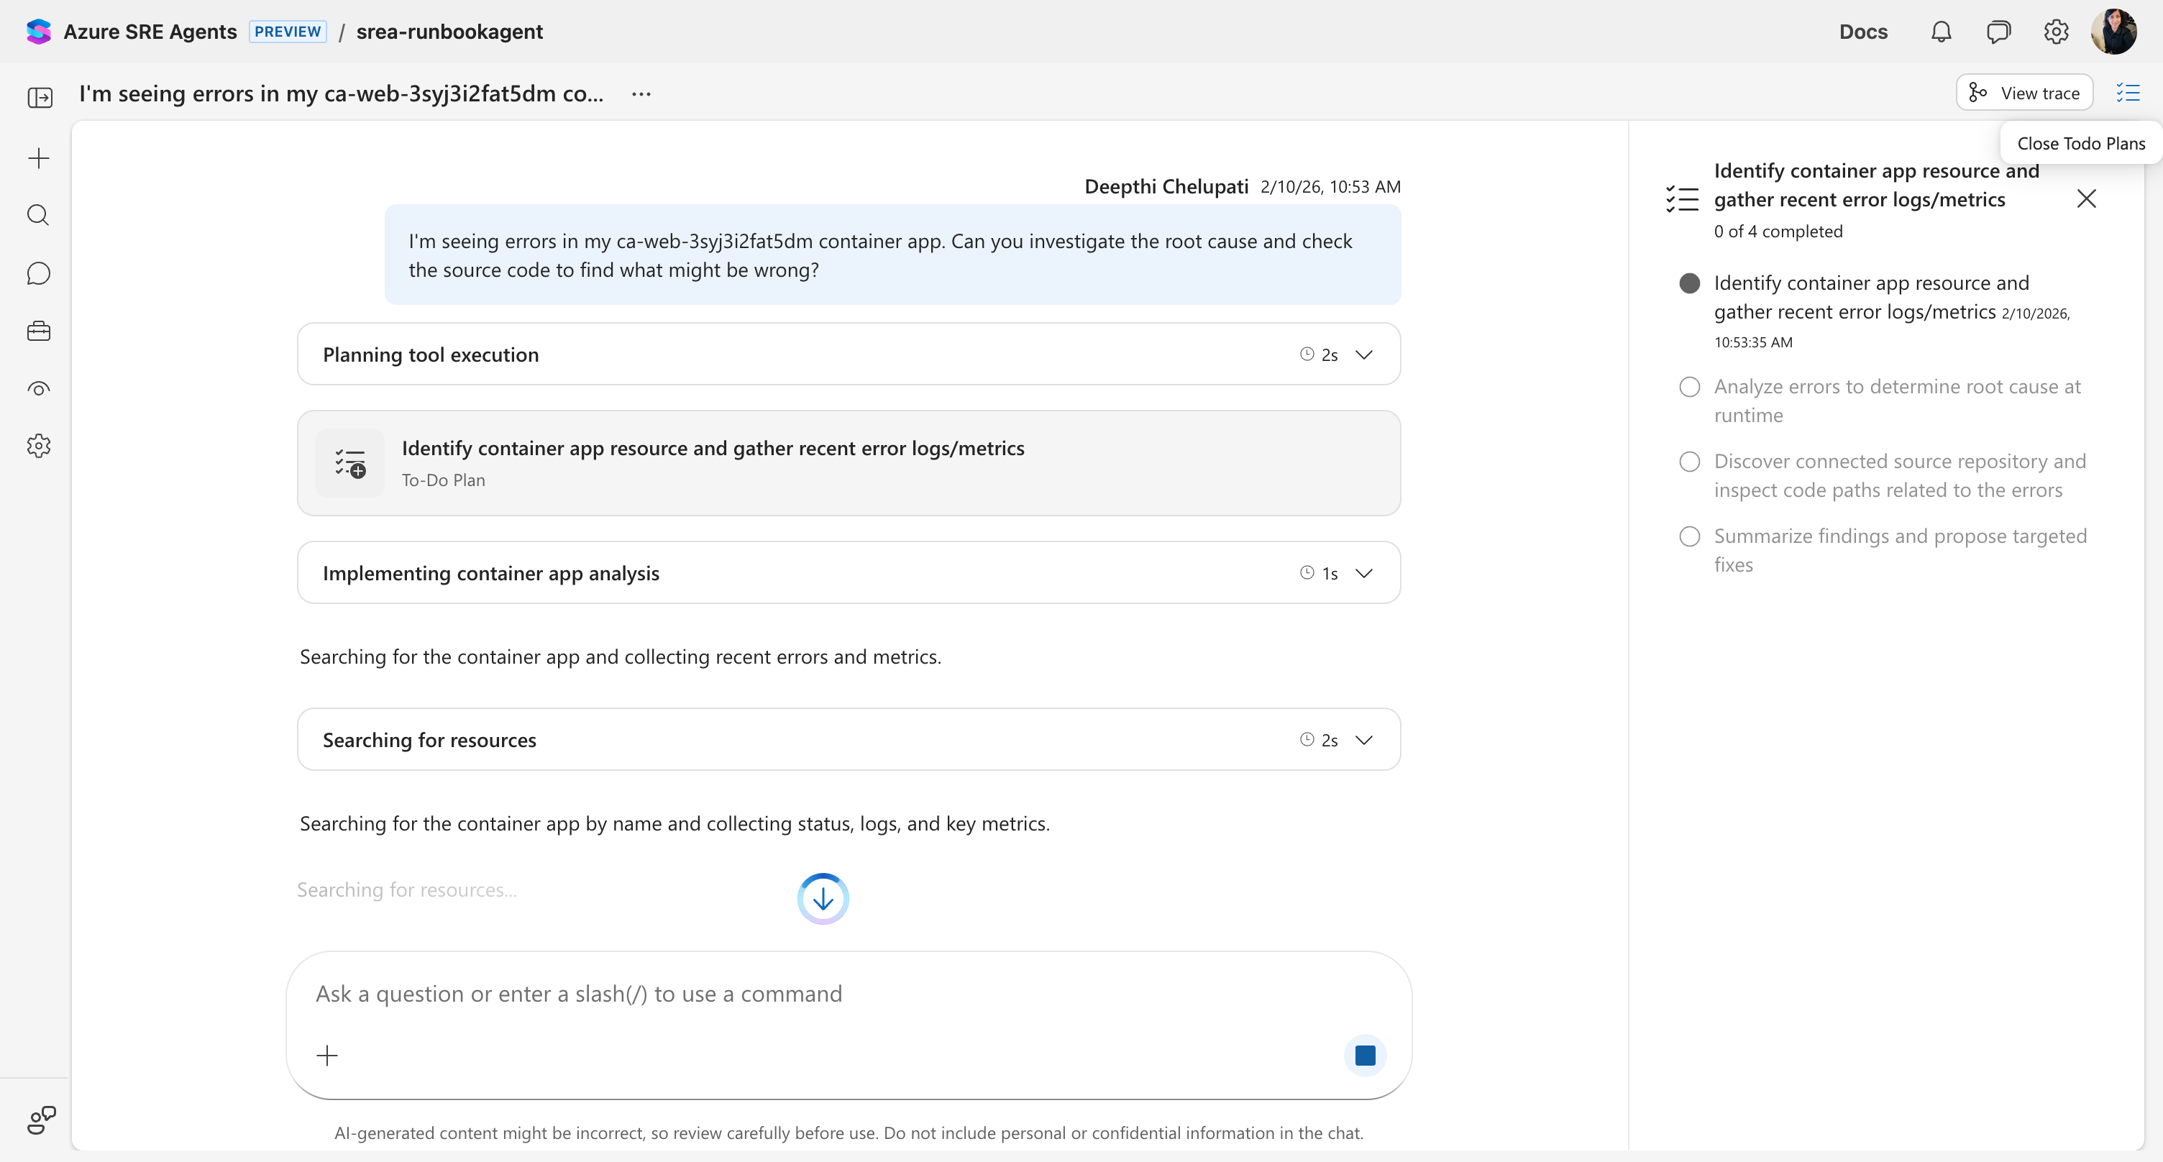Select the Summarize findings task circle
2163x1162 pixels.
pos(1689,536)
